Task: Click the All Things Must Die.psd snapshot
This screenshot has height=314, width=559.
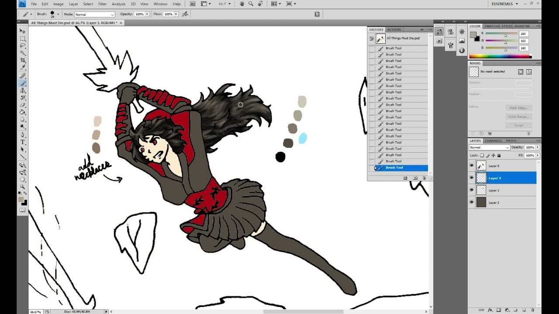Action: click(398, 38)
